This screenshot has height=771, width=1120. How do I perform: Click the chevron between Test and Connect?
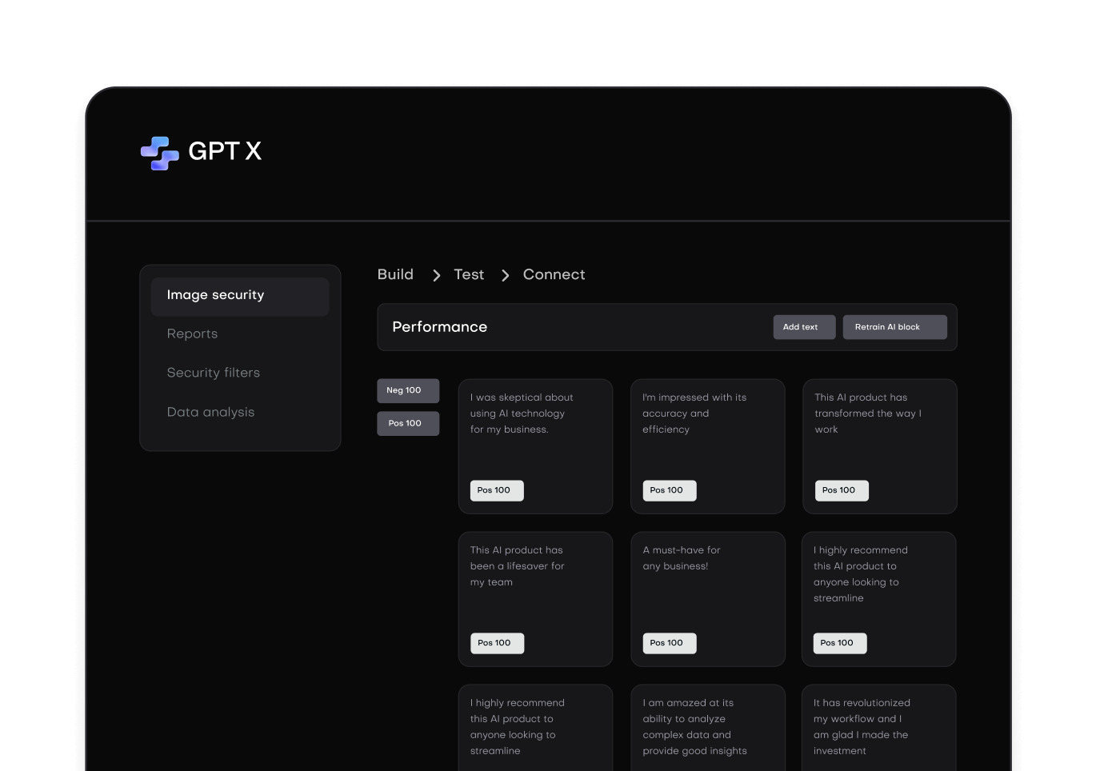point(505,275)
